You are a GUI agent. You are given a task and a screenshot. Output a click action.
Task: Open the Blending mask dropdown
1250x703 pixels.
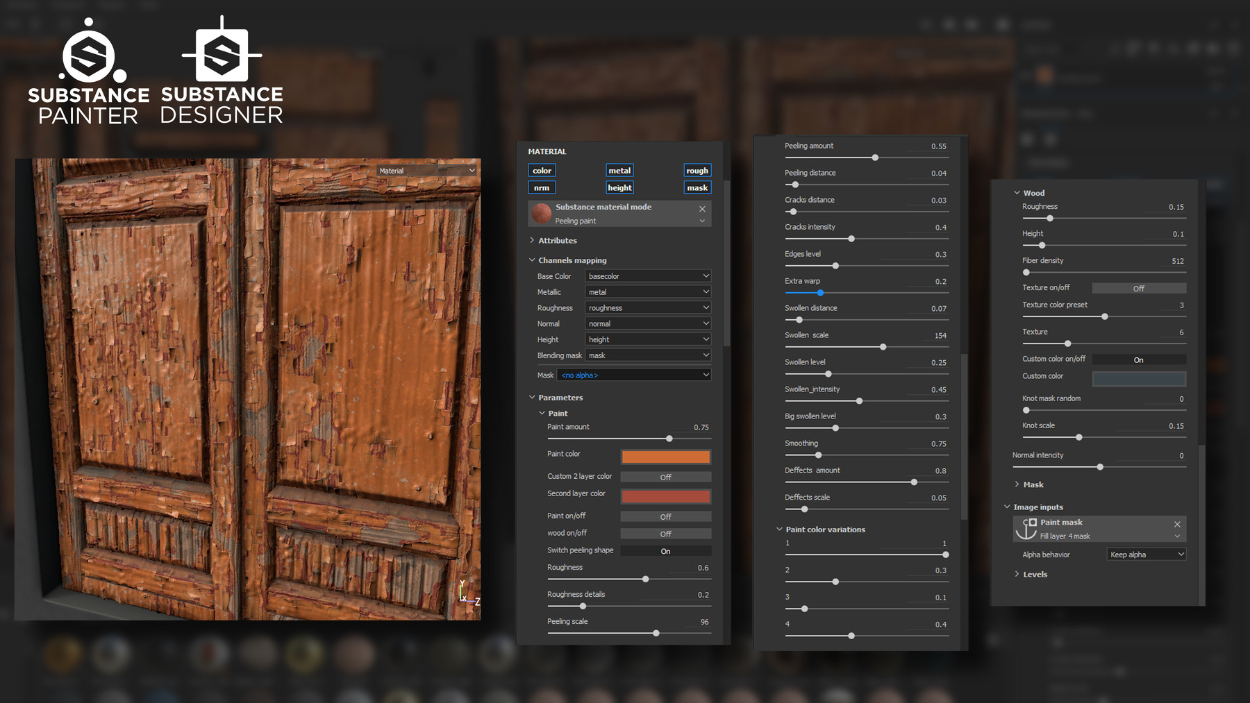tap(648, 355)
